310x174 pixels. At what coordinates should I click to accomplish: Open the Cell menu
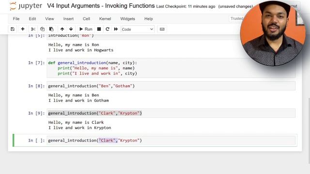pyautogui.click(x=86, y=19)
